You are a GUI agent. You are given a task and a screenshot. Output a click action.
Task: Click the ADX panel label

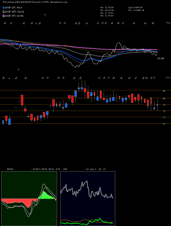(65, 169)
